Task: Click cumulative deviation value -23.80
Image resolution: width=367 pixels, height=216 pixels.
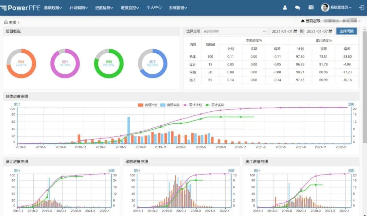Action: point(347,57)
